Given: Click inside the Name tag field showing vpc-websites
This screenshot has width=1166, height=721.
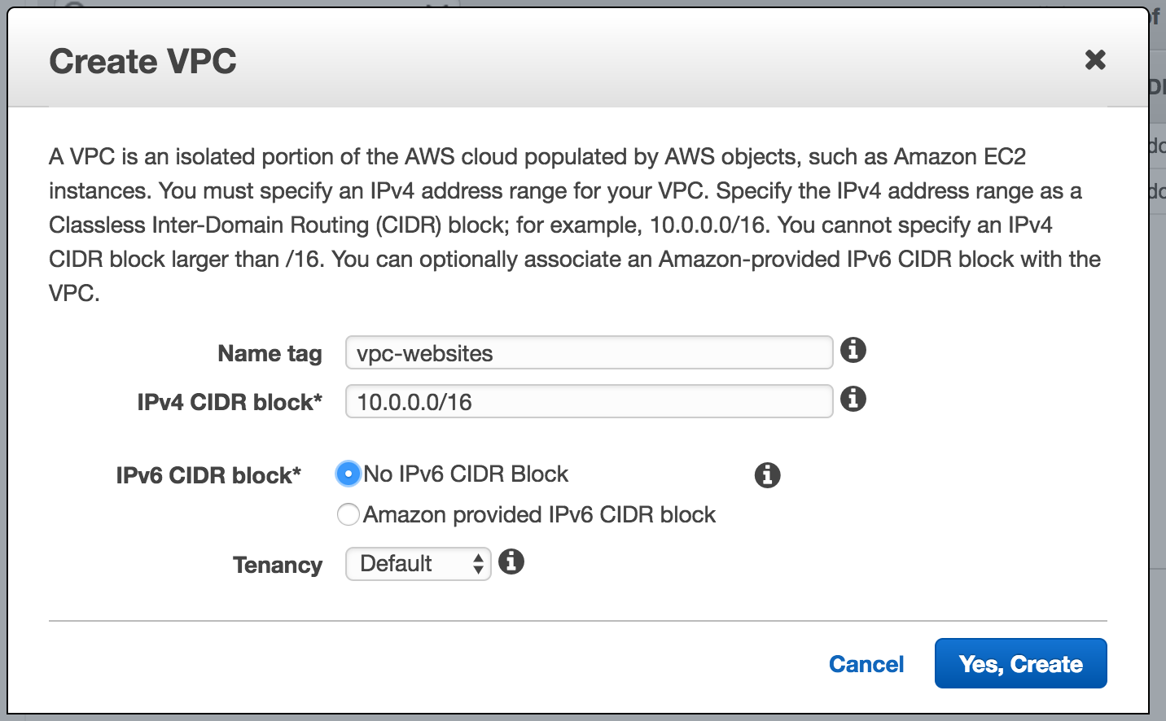Looking at the screenshot, I should coord(588,352).
